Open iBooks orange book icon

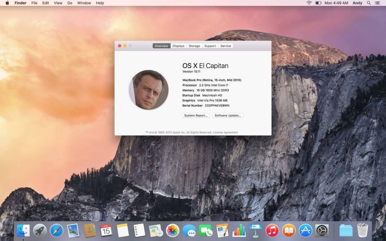[x=289, y=231]
